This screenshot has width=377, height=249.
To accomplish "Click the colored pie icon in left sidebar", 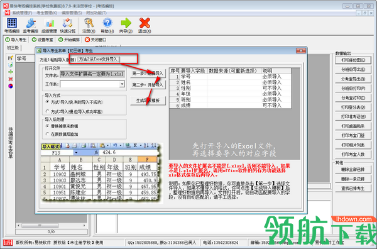I will coord(10,86).
